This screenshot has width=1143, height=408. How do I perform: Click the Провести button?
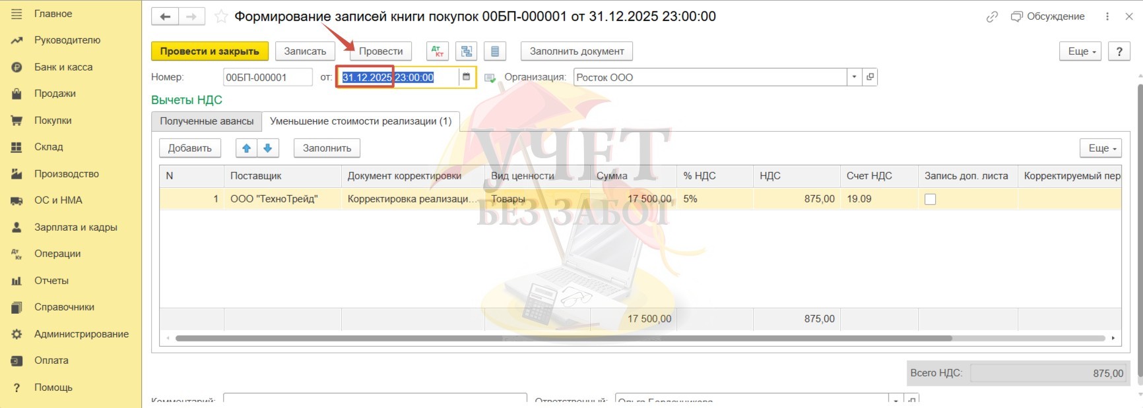(x=381, y=51)
